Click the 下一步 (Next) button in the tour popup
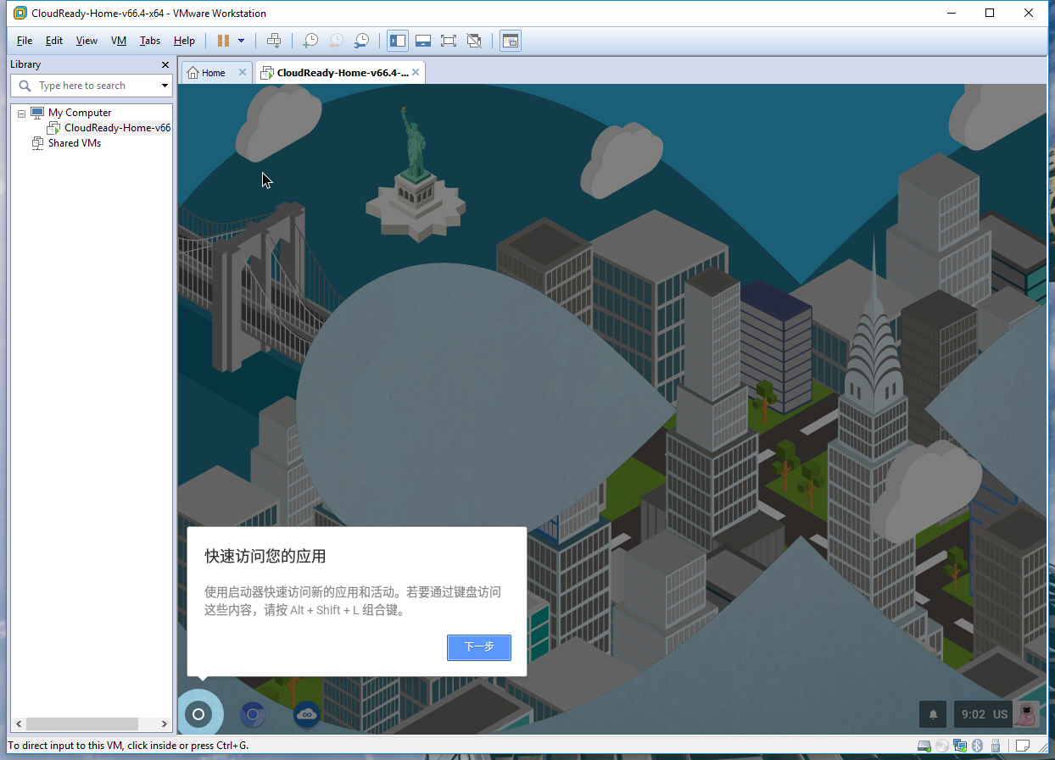Image resolution: width=1055 pixels, height=760 pixels. [x=478, y=647]
